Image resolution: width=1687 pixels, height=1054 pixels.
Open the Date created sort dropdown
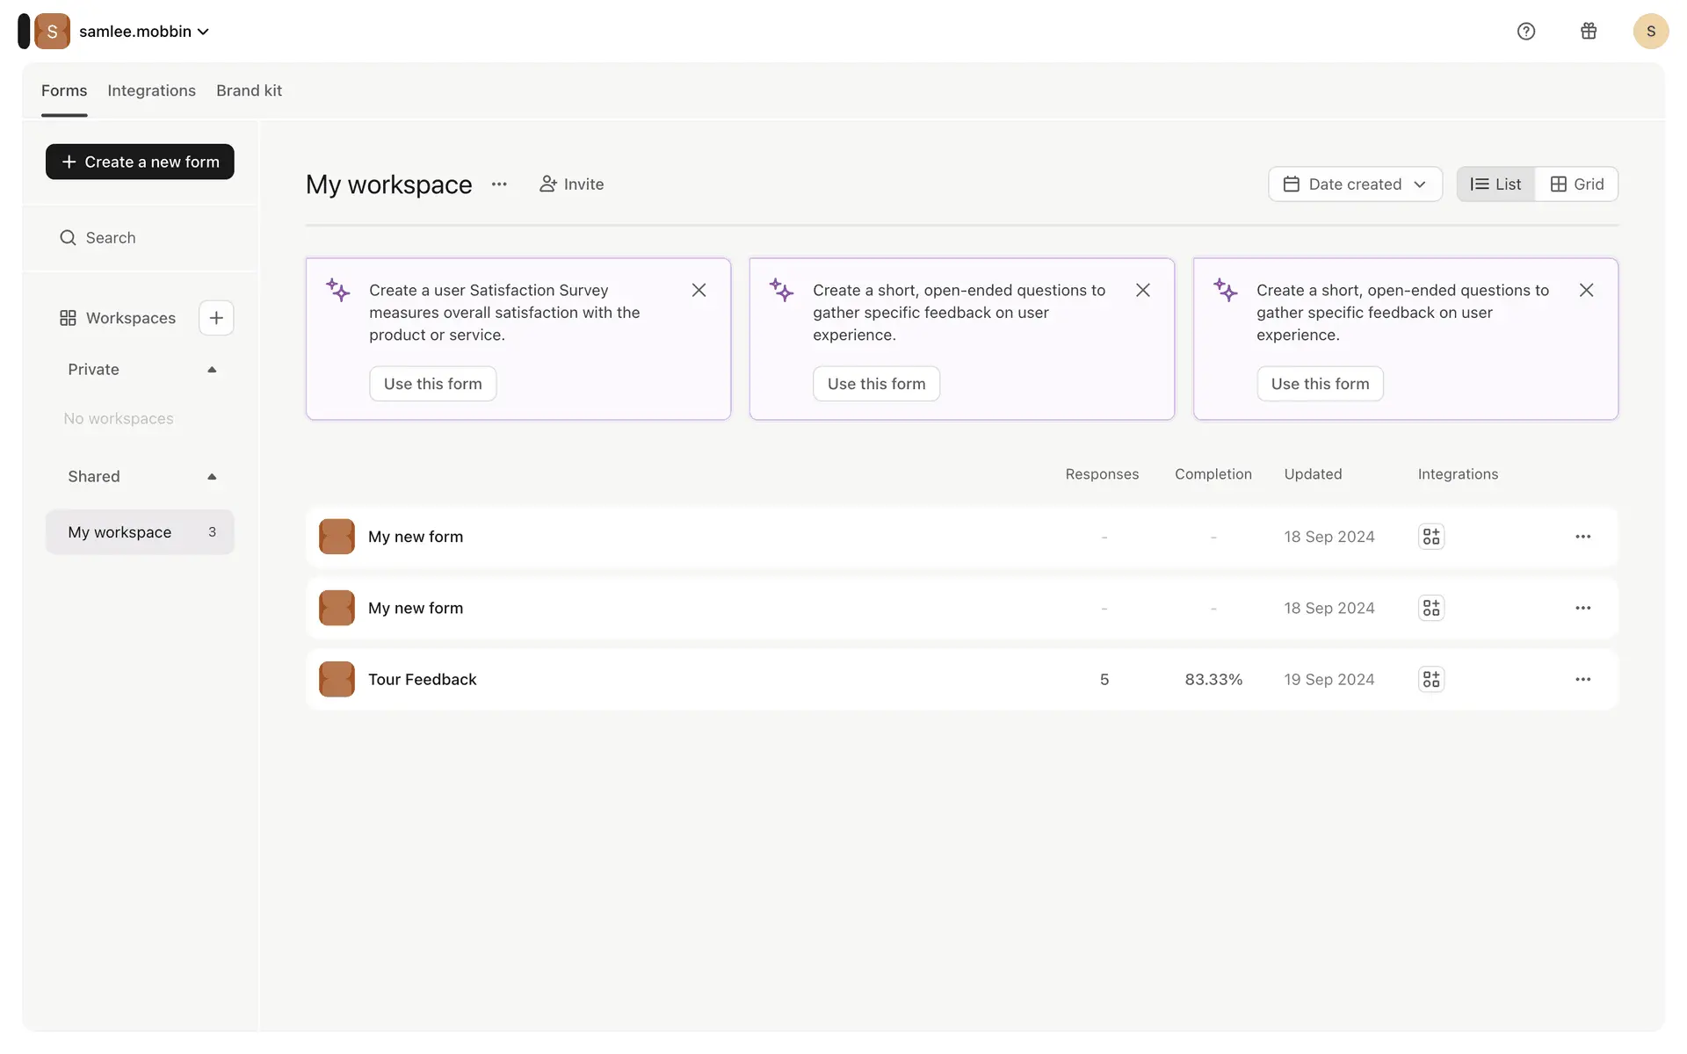point(1354,184)
